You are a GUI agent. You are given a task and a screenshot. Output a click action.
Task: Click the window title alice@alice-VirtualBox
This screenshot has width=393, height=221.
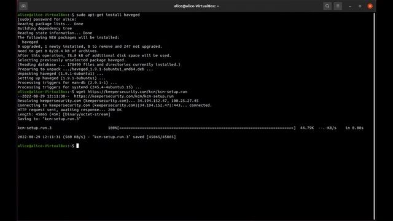[196, 6]
